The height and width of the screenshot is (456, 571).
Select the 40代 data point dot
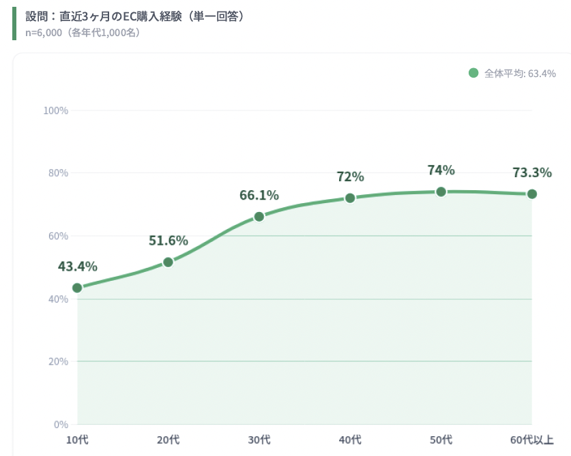coord(350,198)
